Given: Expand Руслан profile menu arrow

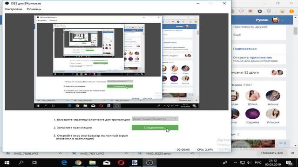Looking at the screenshot, I should [x=283, y=20].
